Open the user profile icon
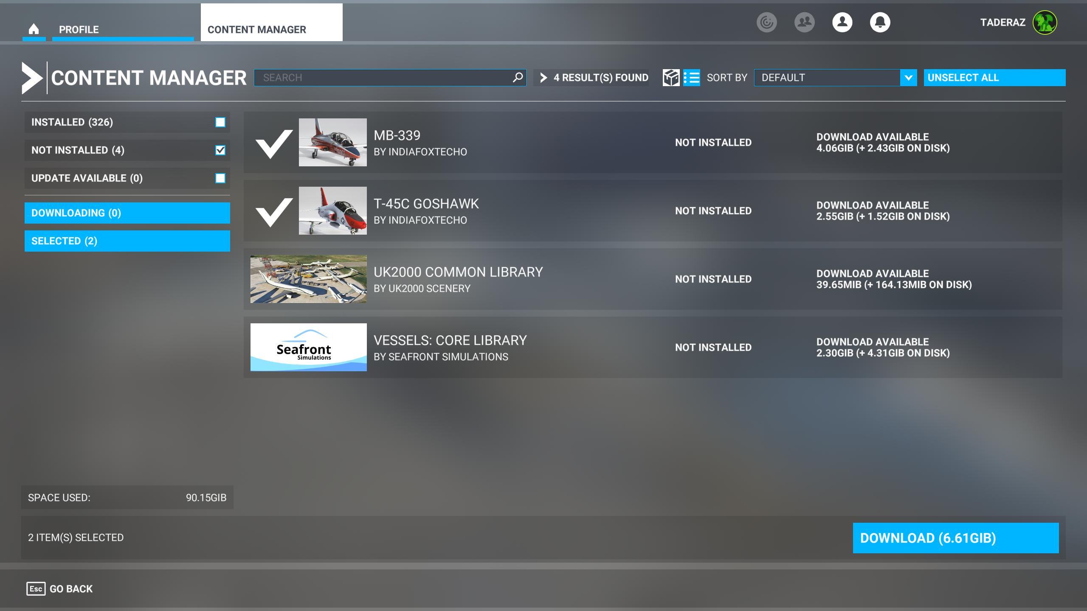Screen dimensions: 1087x611 coord(842,22)
